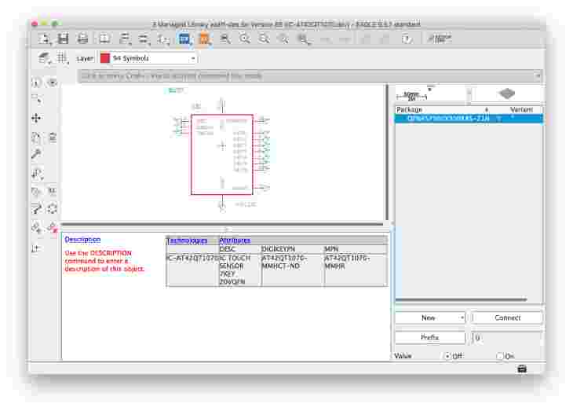This screenshot has height=411, width=573.
Task: Click the Zoom to fit icon
Action: point(225,39)
